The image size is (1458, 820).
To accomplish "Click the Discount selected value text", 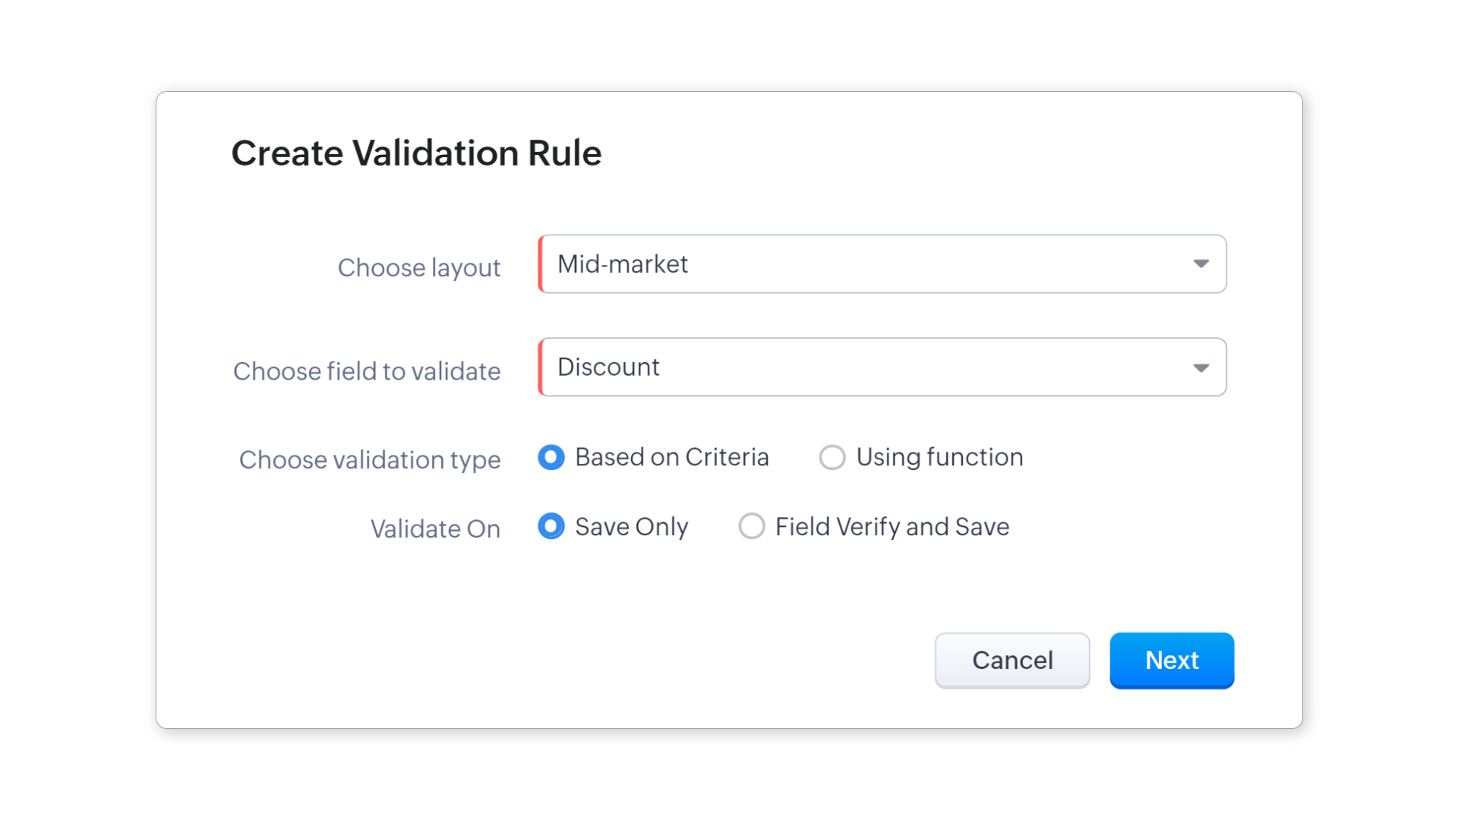I will (x=608, y=367).
